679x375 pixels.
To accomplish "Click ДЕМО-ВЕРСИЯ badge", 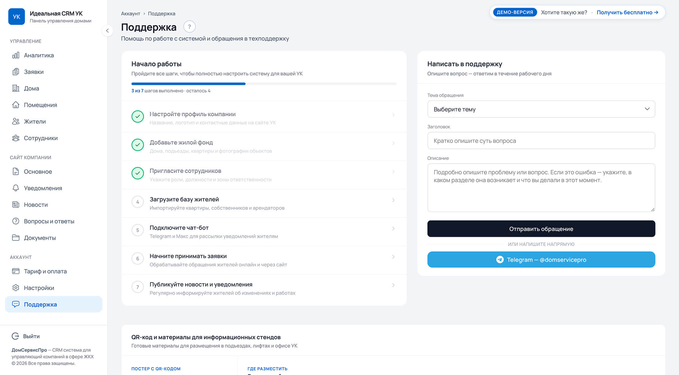I will tap(515, 12).
